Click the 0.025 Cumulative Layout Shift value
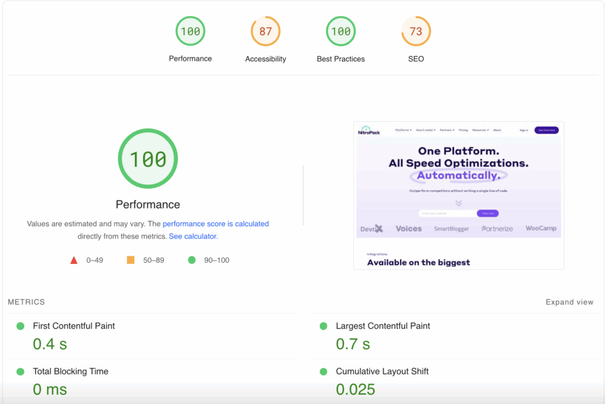 355,389
